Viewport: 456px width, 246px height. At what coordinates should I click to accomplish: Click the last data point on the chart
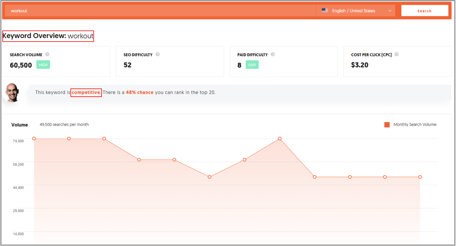420,177
